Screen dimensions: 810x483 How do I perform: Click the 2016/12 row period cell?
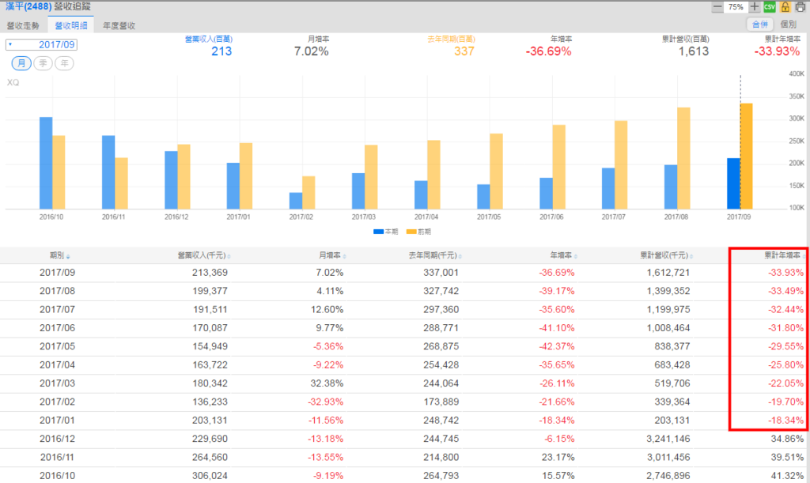(x=57, y=439)
